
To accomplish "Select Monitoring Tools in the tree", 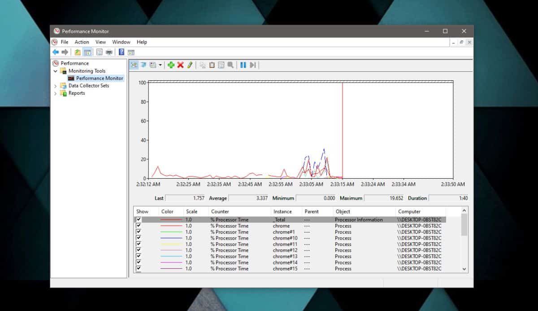I will coord(87,71).
